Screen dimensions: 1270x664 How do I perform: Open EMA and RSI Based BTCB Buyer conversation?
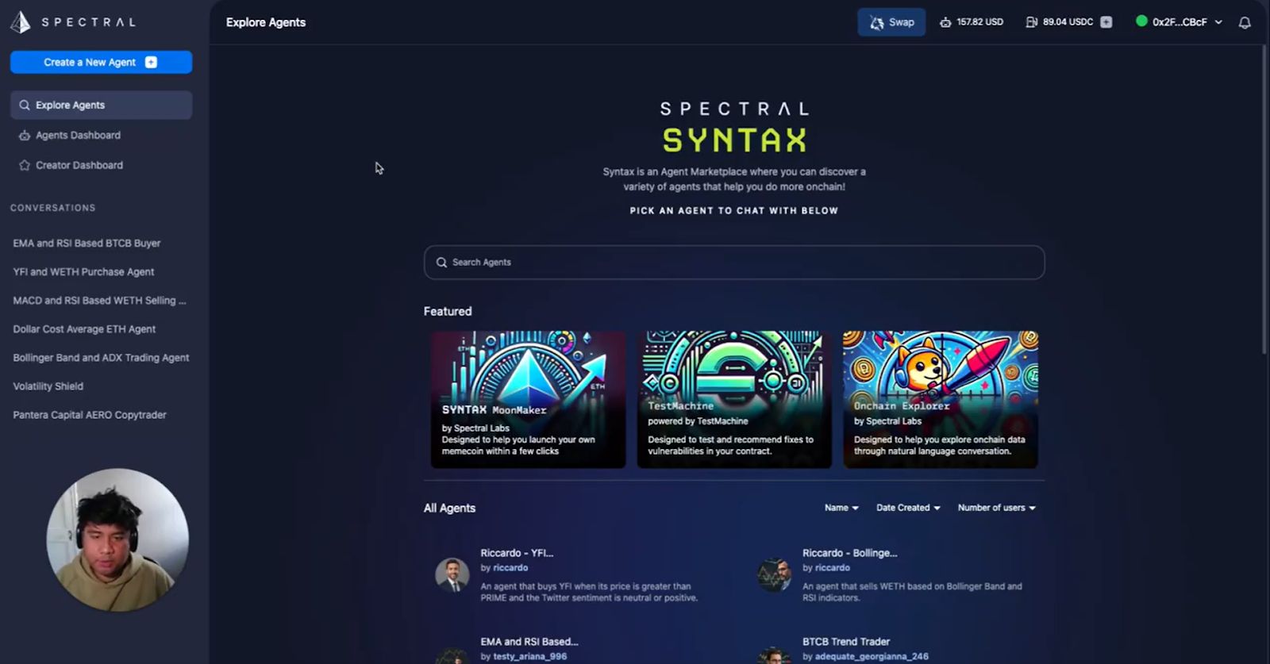coord(87,244)
